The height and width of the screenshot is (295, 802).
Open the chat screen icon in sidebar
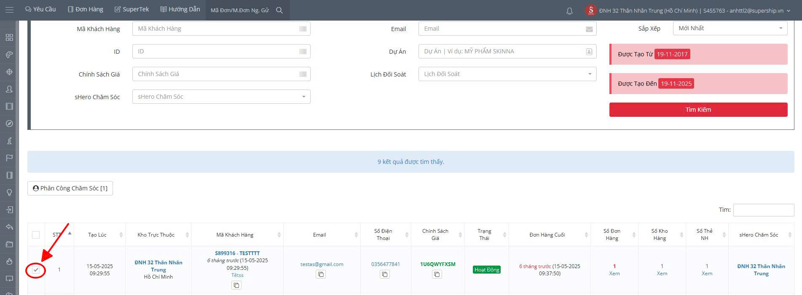[9, 279]
